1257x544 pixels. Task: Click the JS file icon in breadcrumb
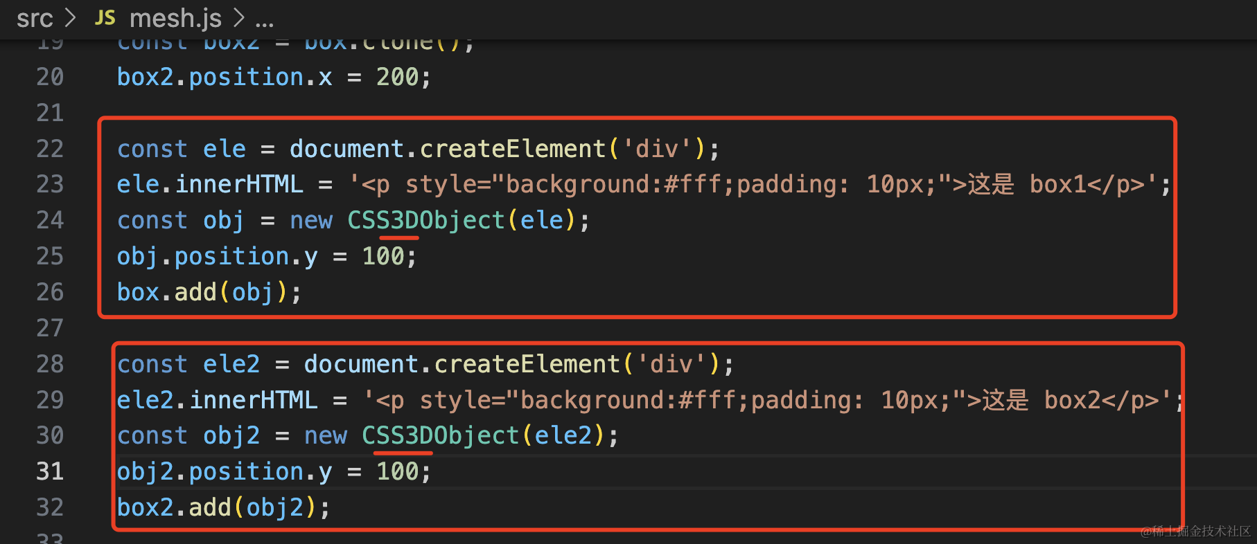[105, 18]
